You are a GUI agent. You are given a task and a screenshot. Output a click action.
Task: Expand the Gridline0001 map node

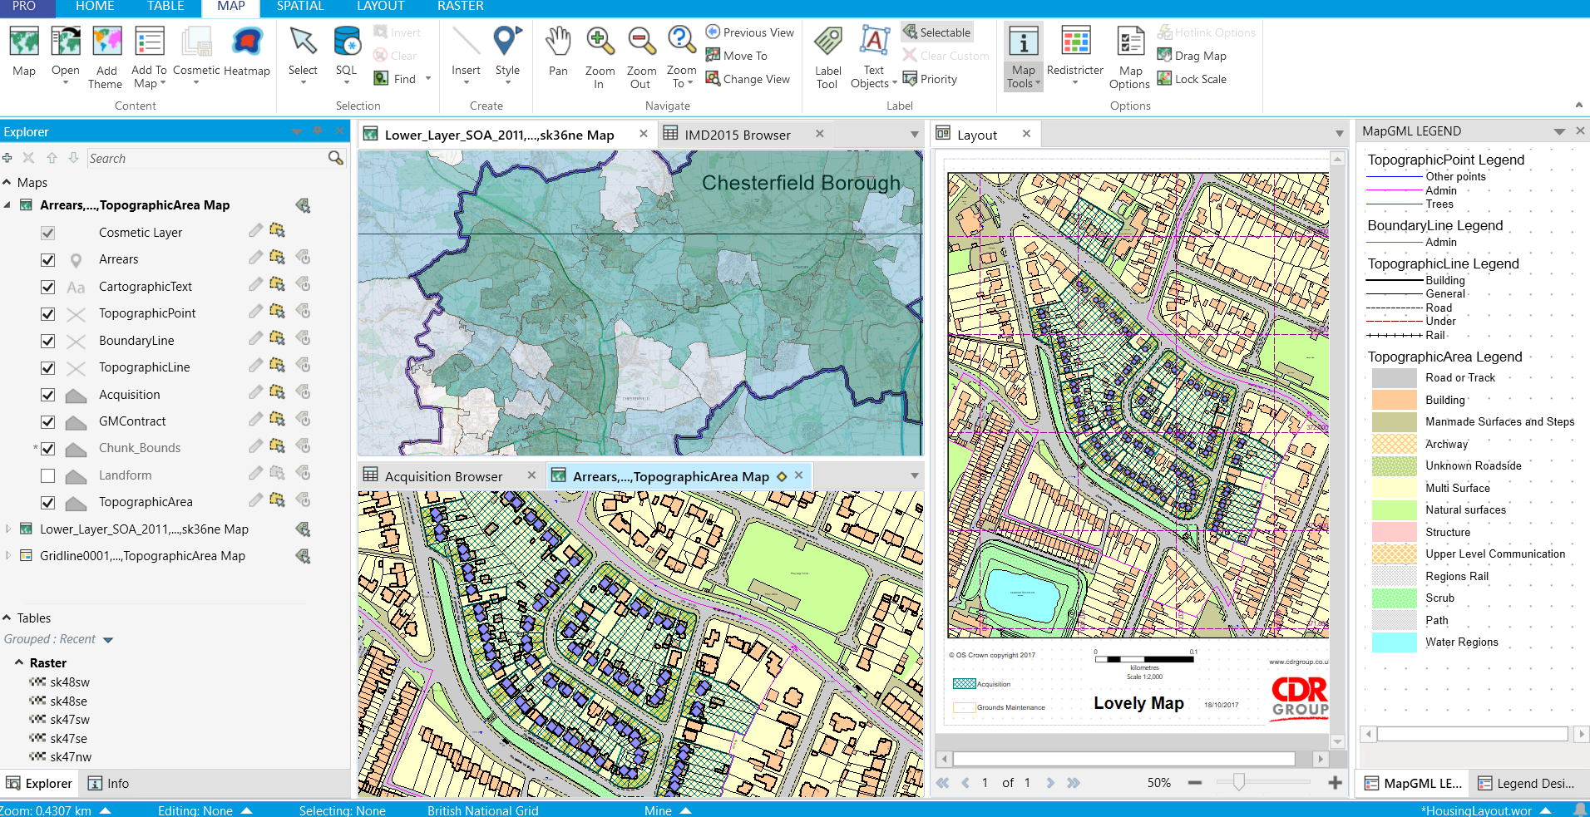(x=7, y=555)
